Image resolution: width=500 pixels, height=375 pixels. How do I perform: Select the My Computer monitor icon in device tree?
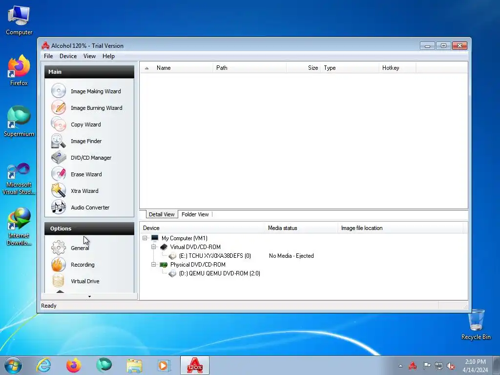tap(155, 238)
